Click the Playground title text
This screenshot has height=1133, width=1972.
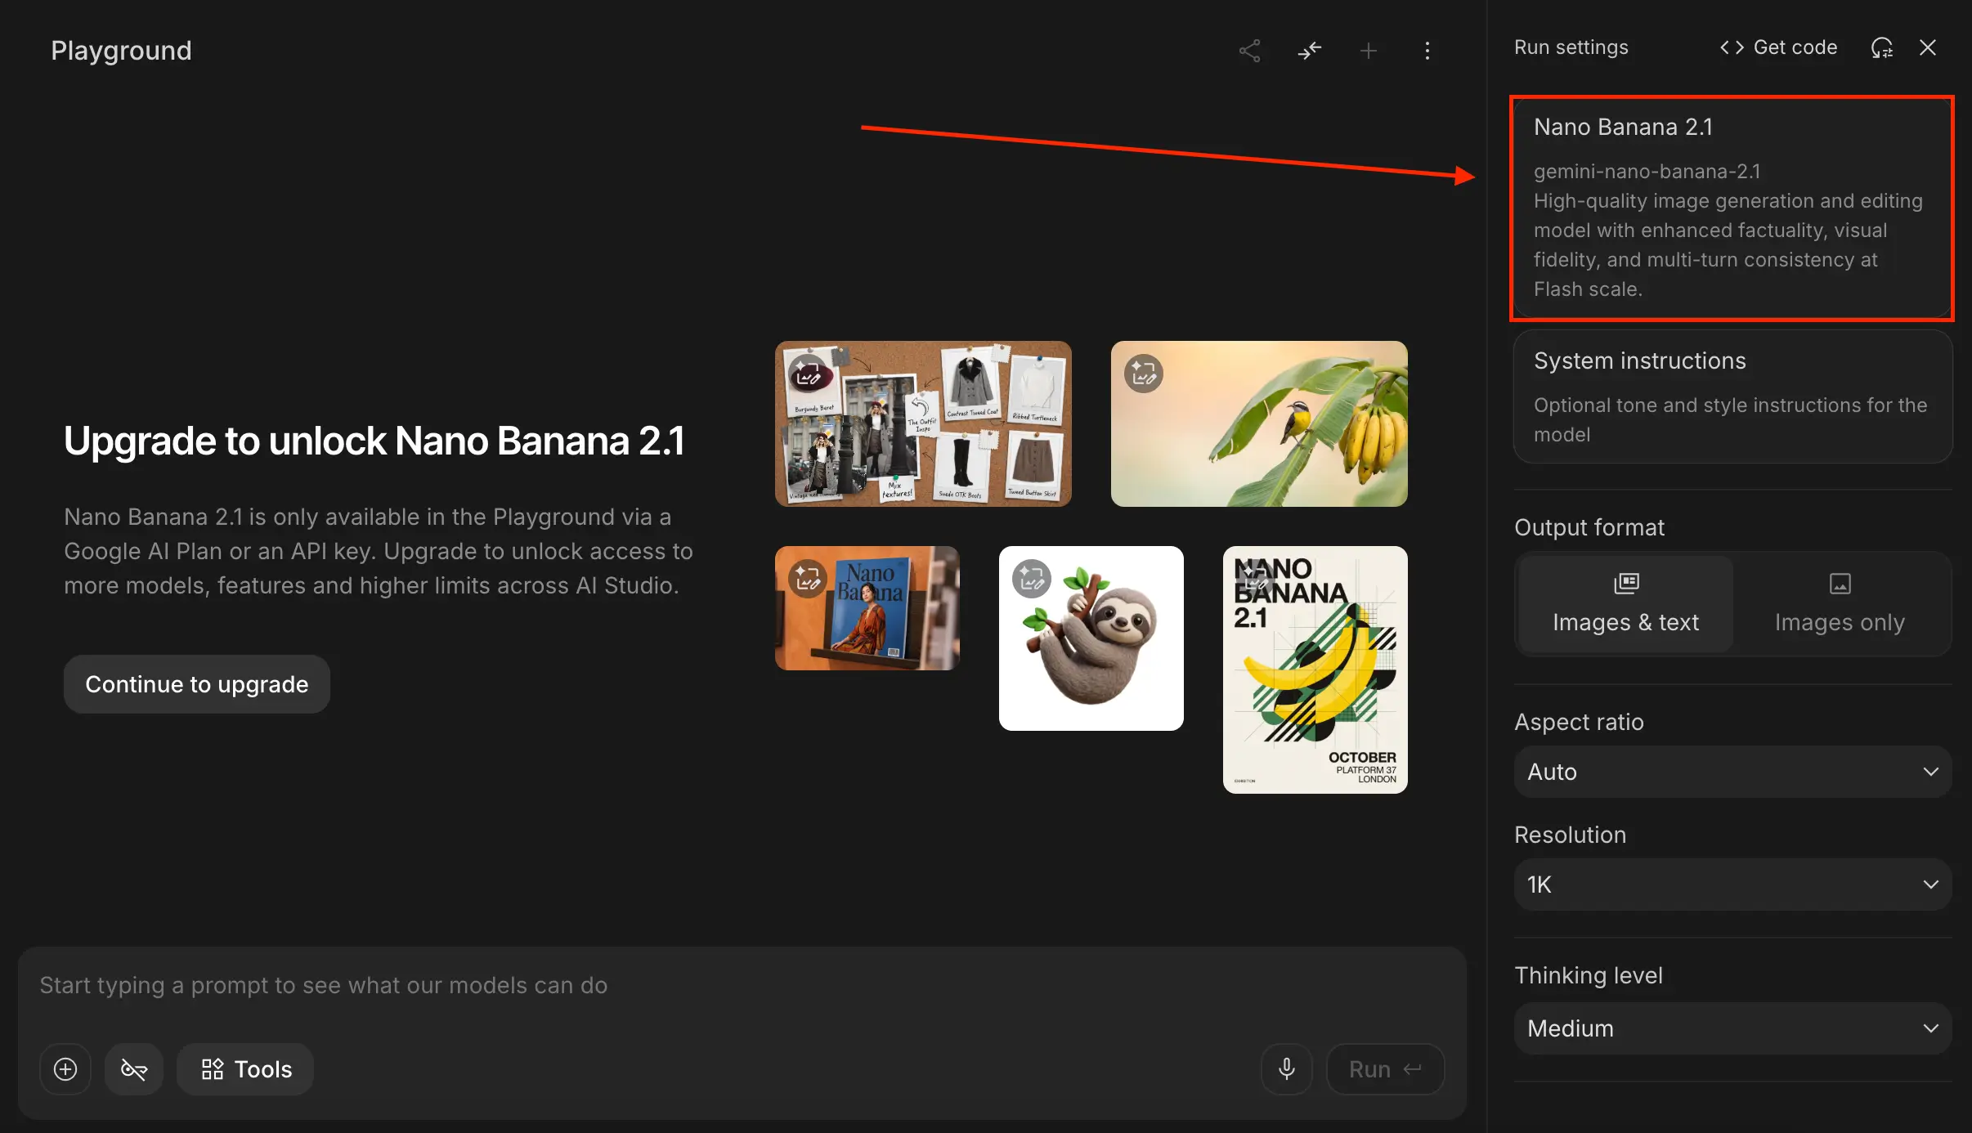pos(121,51)
